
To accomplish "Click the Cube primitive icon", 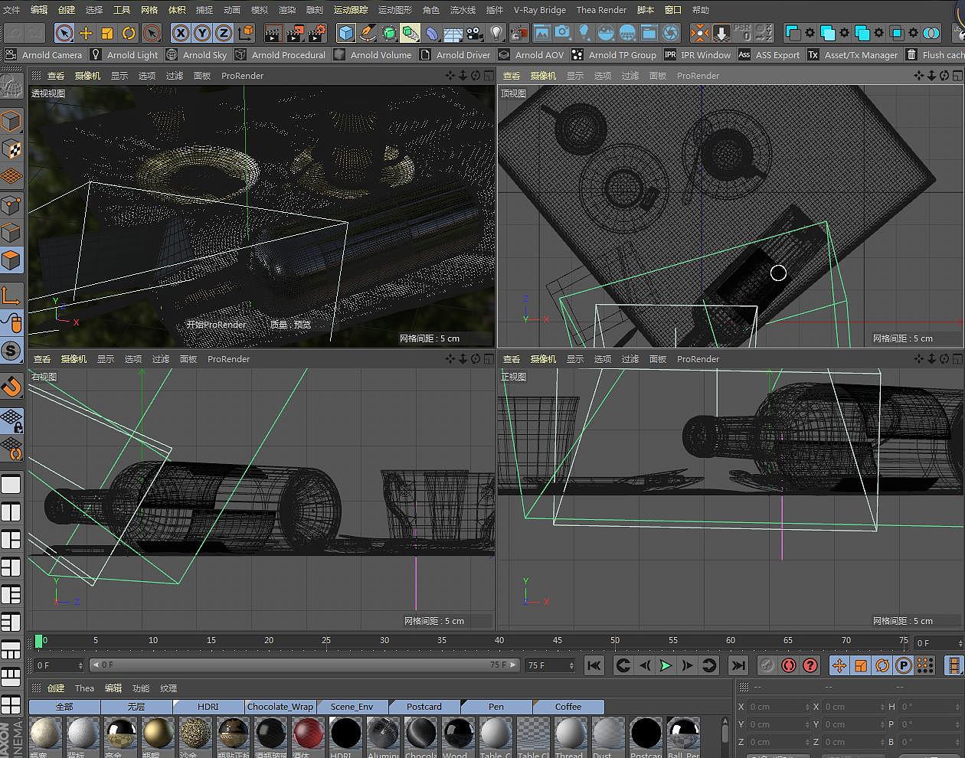I will coord(346,33).
